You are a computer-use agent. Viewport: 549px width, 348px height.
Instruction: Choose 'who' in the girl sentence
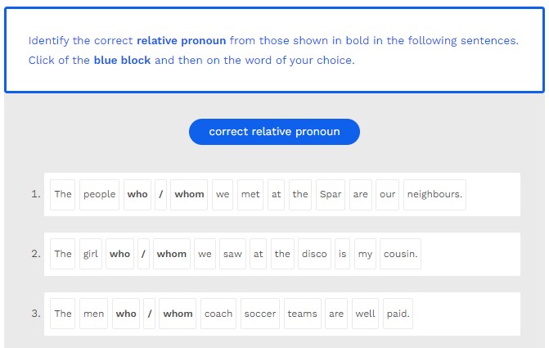tap(119, 255)
